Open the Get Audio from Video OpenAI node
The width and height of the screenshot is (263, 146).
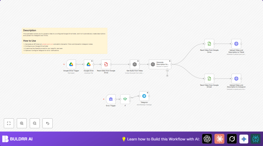(135, 64)
